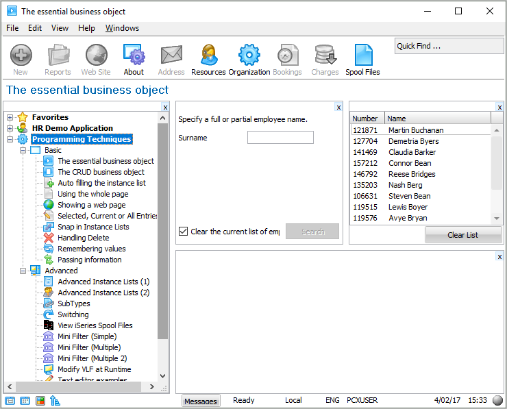Expand the HR Demo Application node
The width and height of the screenshot is (507, 409).
[x=10, y=128]
